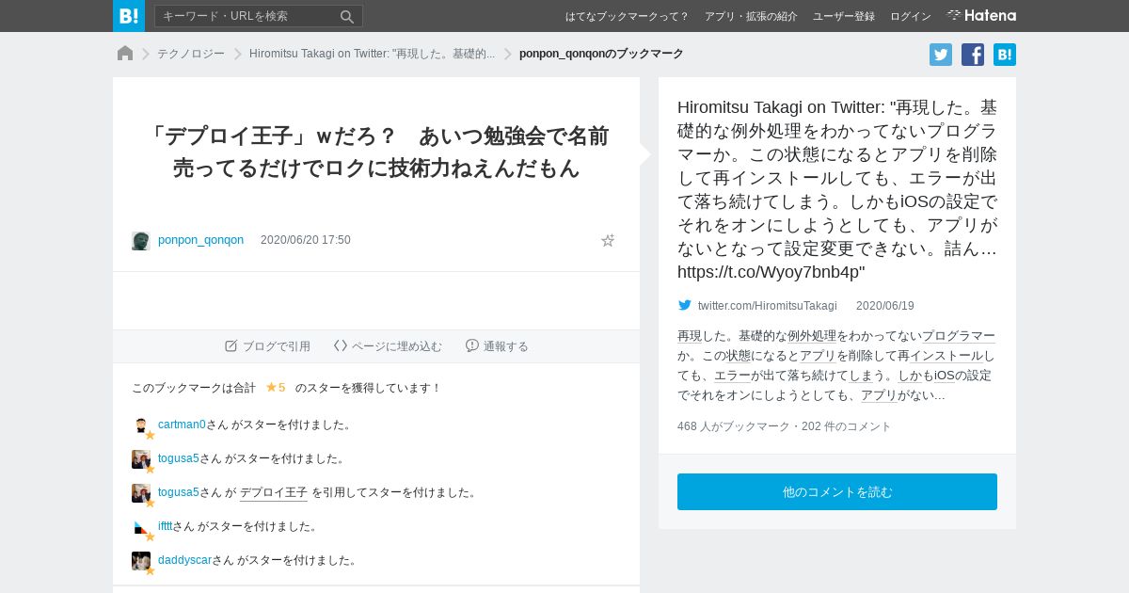Click the search magnifier icon
The width and height of the screenshot is (1129, 593).
tap(347, 16)
